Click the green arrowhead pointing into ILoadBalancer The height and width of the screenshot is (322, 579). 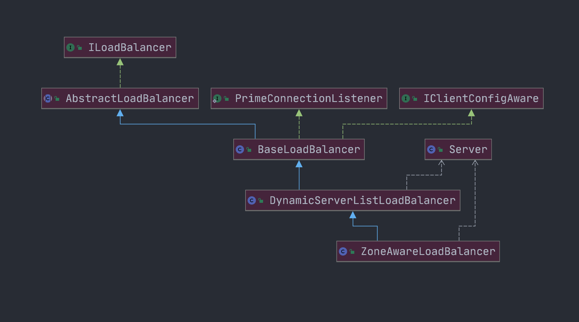[x=120, y=62]
